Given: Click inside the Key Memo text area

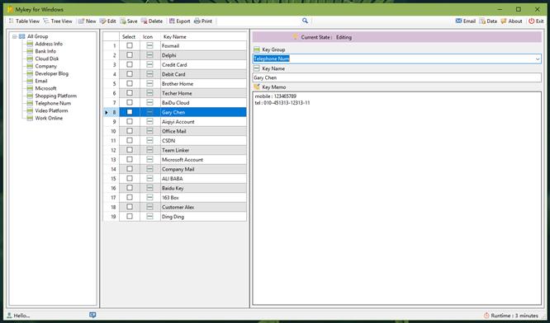Looking at the screenshot, I should point(396,198).
